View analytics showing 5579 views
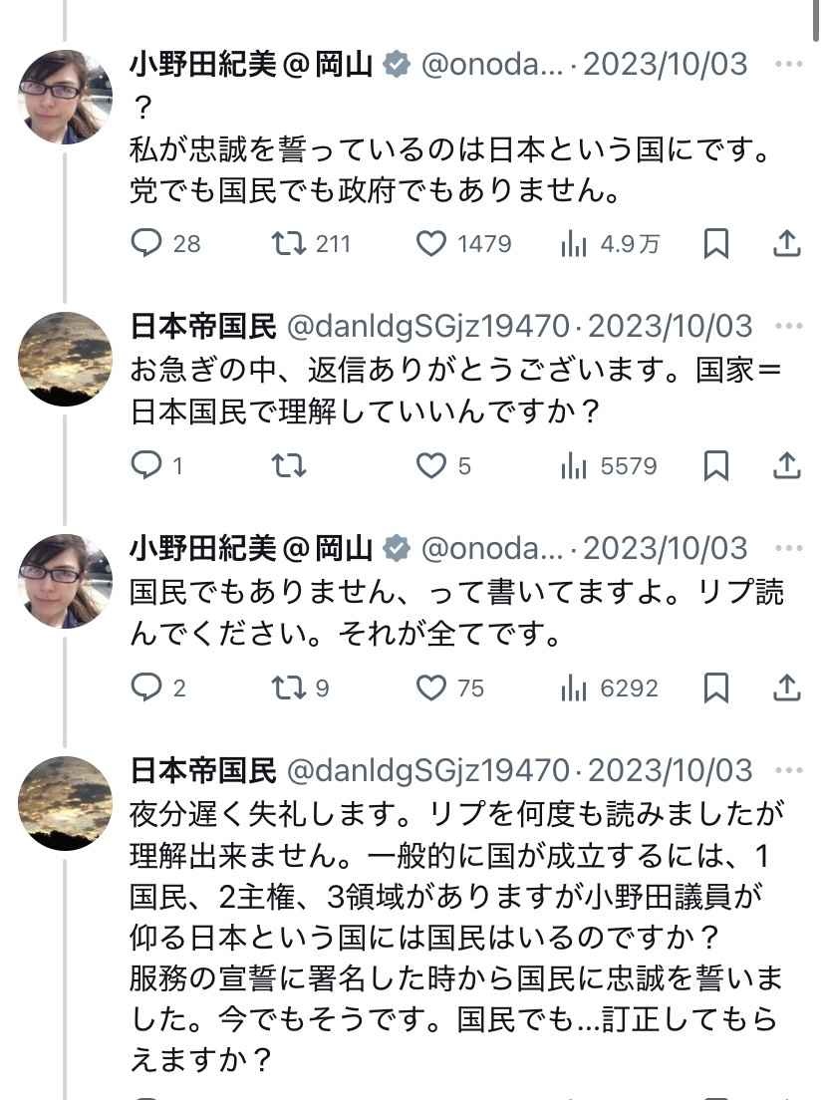This screenshot has width=825, height=1100. click(x=574, y=465)
